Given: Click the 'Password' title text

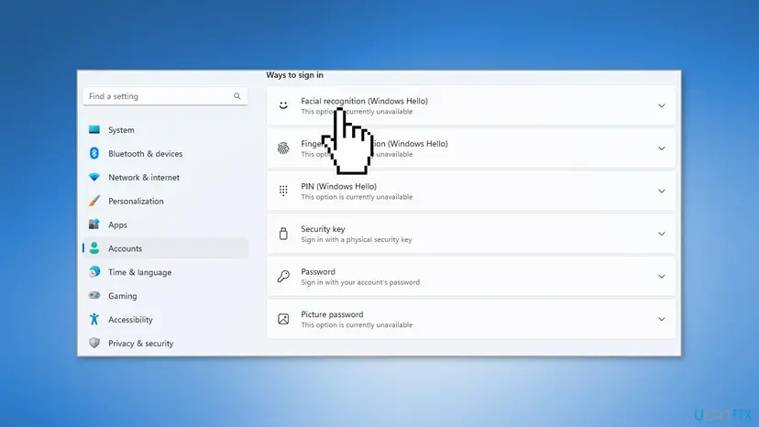Looking at the screenshot, I should click(x=318, y=271).
